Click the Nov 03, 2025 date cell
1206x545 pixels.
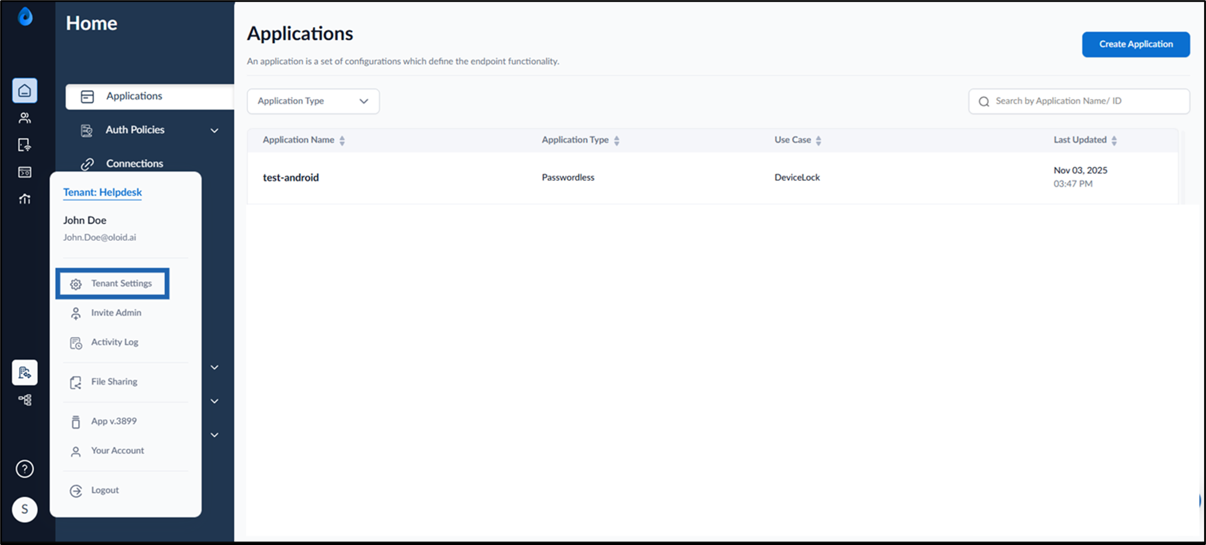[1080, 171]
